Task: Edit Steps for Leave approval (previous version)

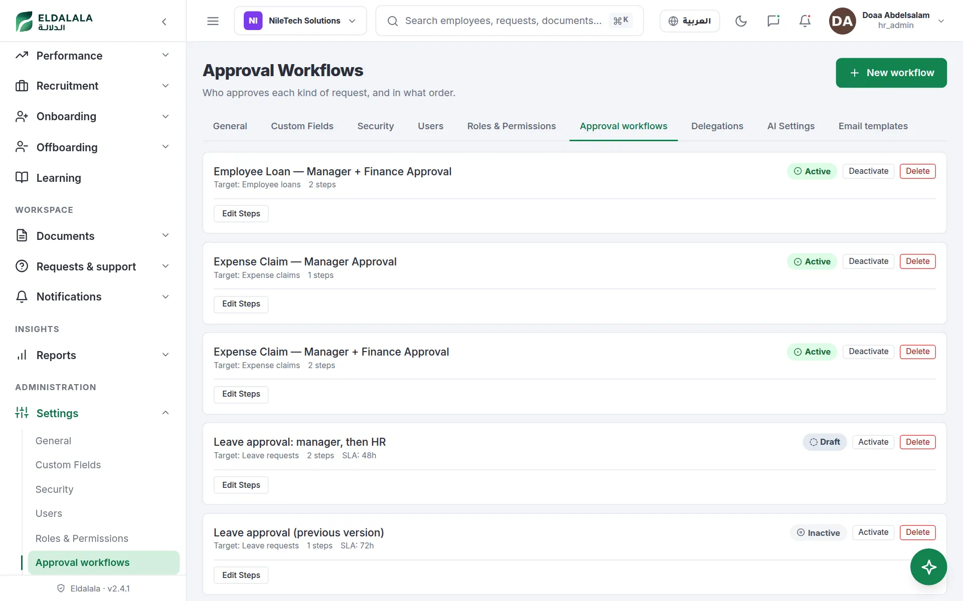Action: (x=241, y=575)
